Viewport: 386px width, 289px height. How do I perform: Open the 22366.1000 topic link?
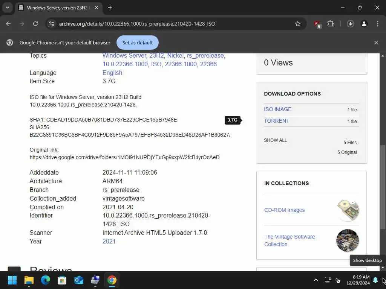pos(181,64)
